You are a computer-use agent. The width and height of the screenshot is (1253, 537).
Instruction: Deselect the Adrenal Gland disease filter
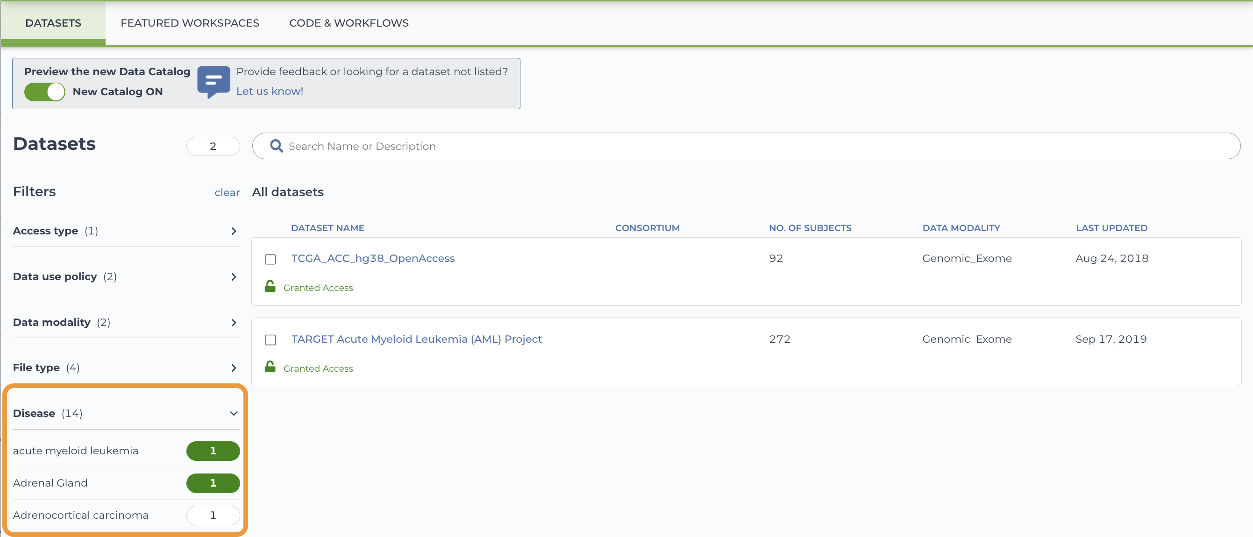click(x=213, y=483)
